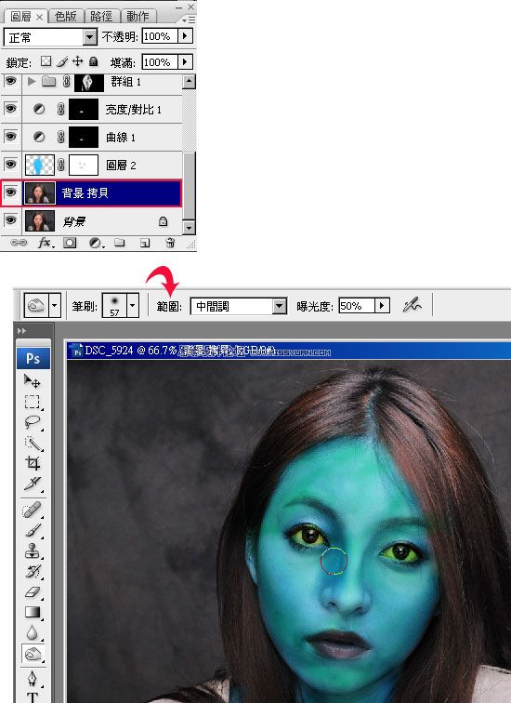Select the Gradient tool
Image resolution: width=511 pixels, height=703 pixels.
click(x=33, y=612)
